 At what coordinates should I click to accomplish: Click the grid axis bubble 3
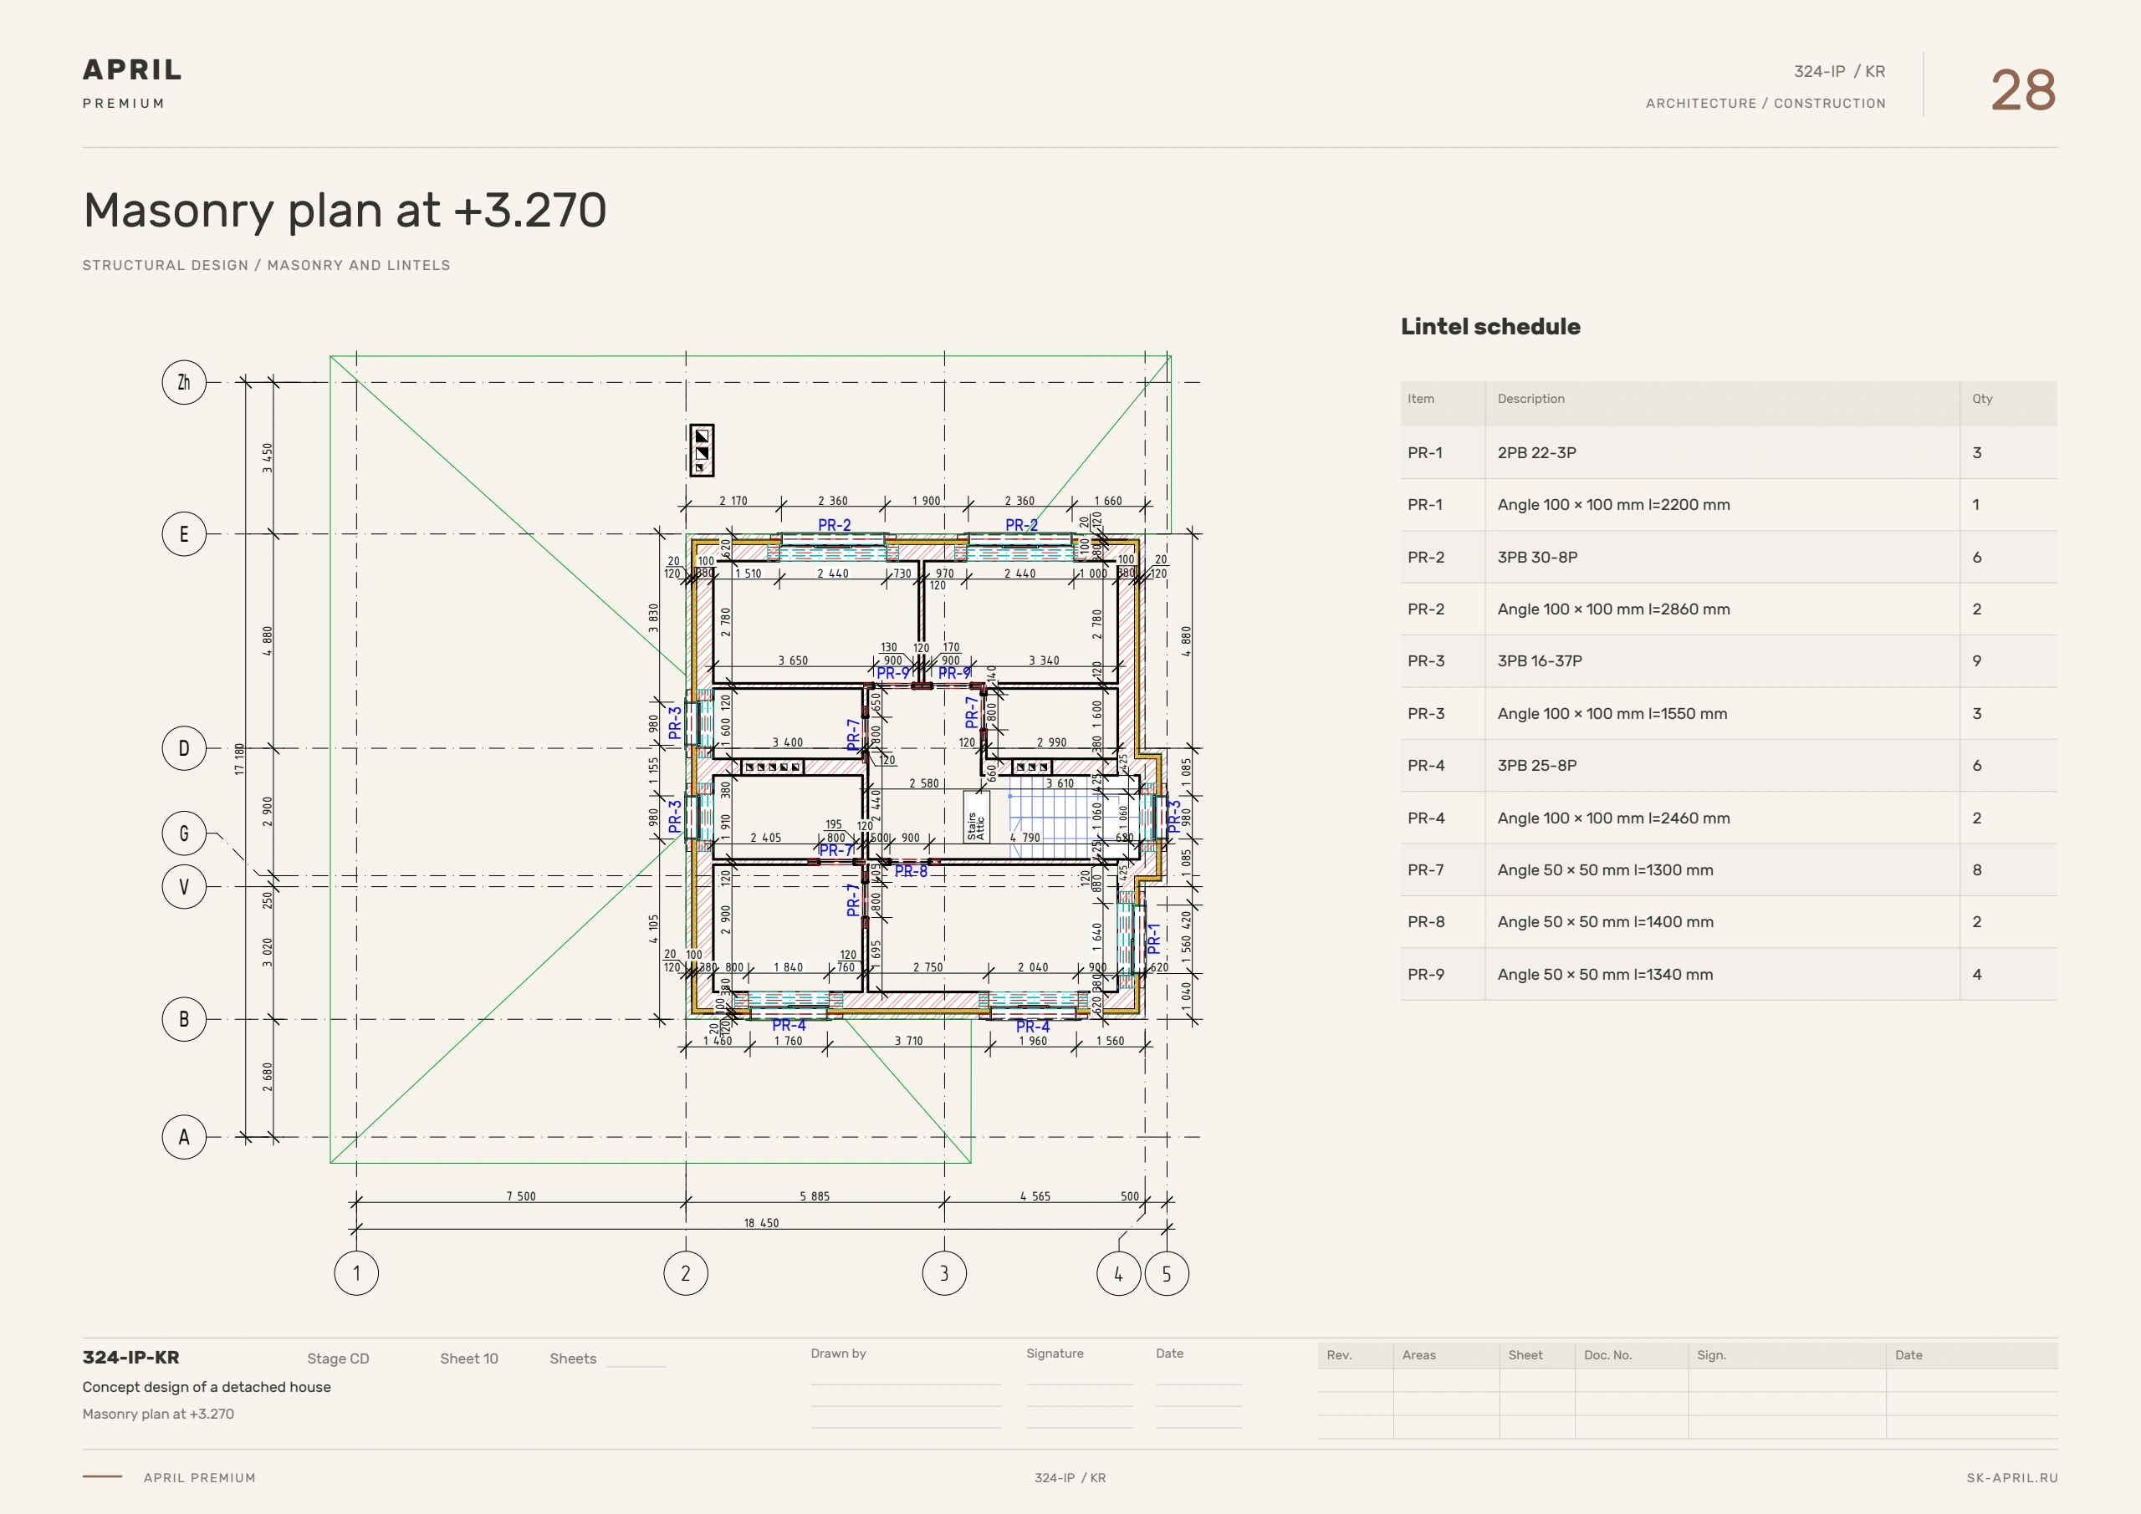point(943,1273)
